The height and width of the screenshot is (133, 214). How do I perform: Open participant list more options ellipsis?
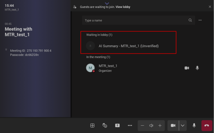pyautogui.click(x=200, y=20)
